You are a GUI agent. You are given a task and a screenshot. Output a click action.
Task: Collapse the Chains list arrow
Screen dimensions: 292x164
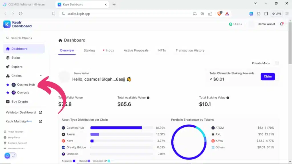(x=41, y=76)
